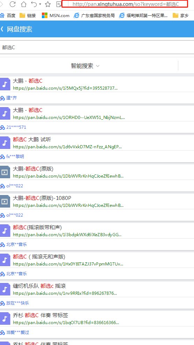Screen dimensions: 194x345
Task: Open uploader 当爱***爱过 profile
Action: click(x=17, y=332)
